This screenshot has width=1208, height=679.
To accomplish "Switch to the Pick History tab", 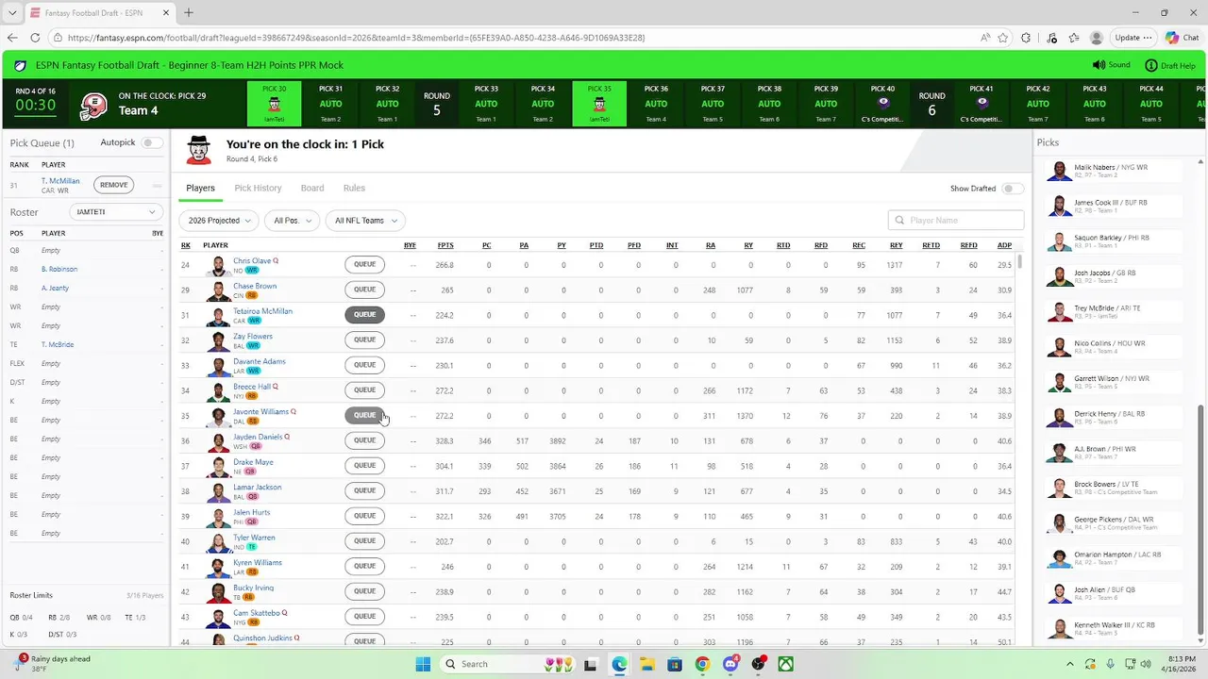I will [x=258, y=188].
